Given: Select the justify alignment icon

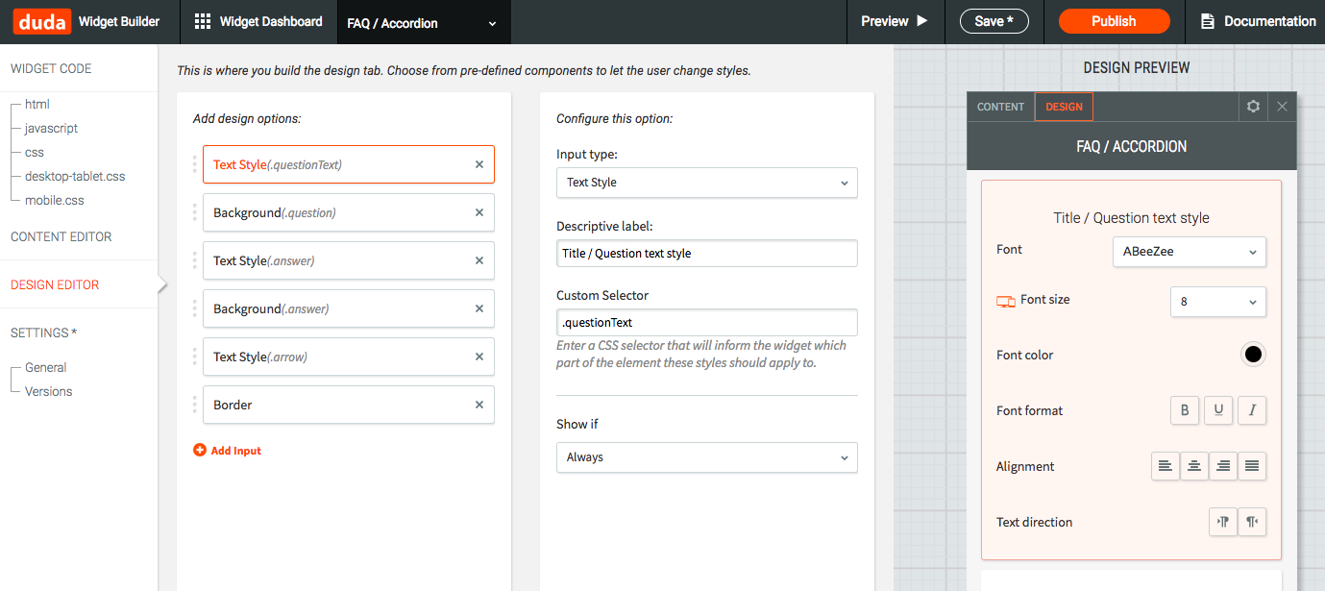Looking at the screenshot, I should (1252, 466).
